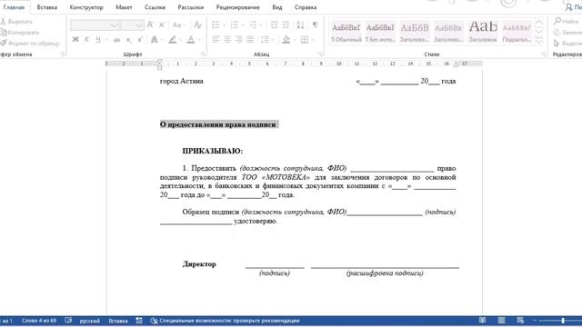Increase paragraph indent
The height and width of the screenshot is (327, 582).
[286, 25]
